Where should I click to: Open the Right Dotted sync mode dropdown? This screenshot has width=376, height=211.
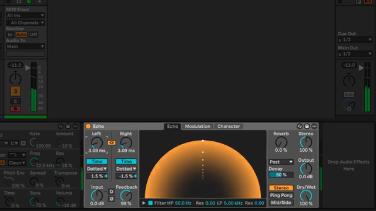[x=126, y=169]
